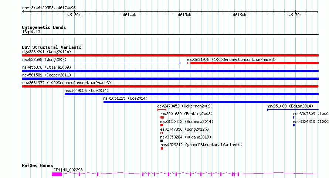Select the large magenta LCP1 terminal exon
This screenshot has width=329, height=178.
tap(57, 174)
